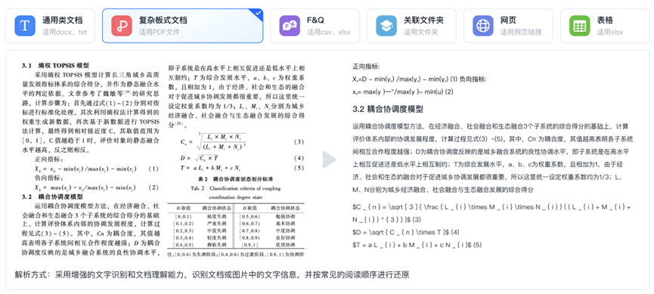This screenshot has width=654, height=294.
Task: Click the green spreadsheet icon for 表格
Action: coord(580,26)
